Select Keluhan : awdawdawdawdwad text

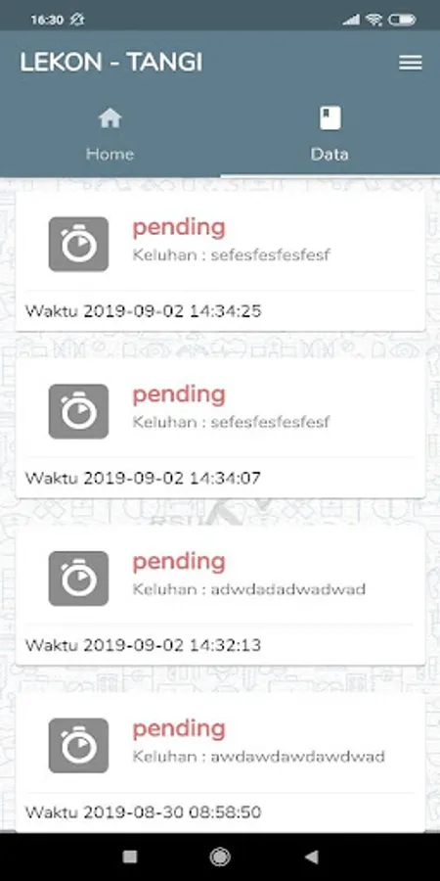259,757
